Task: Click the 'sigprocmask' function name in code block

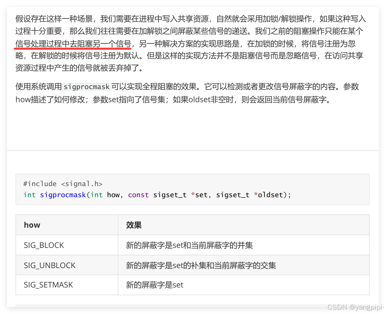Action: point(63,195)
